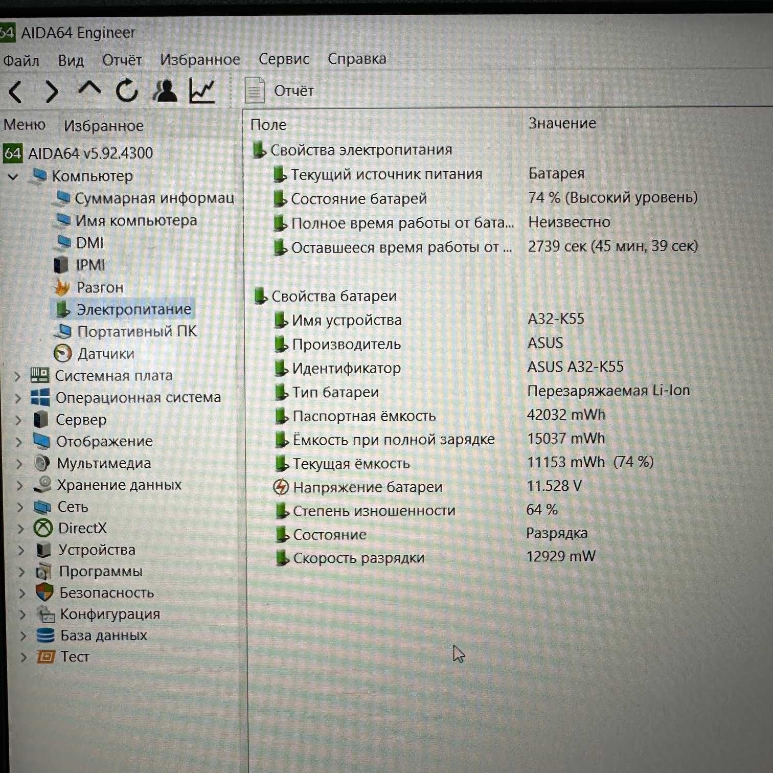Image resolution: width=773 pixels, height=773 pixels.
Task: Click the Безопасность shield icon
Action: pyautogui.click(x=44, y=593)
